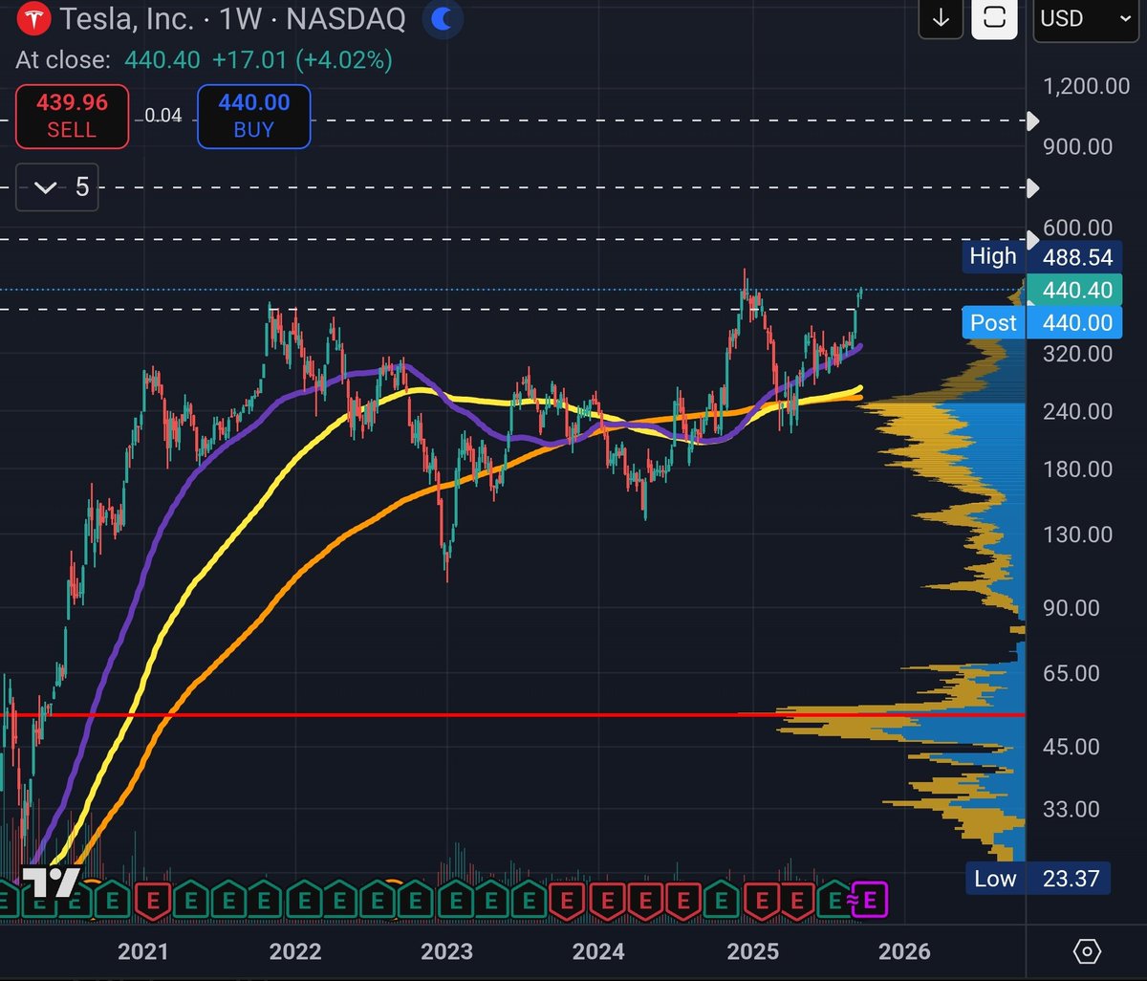Click the down arrow button

(x=941, y=18)
